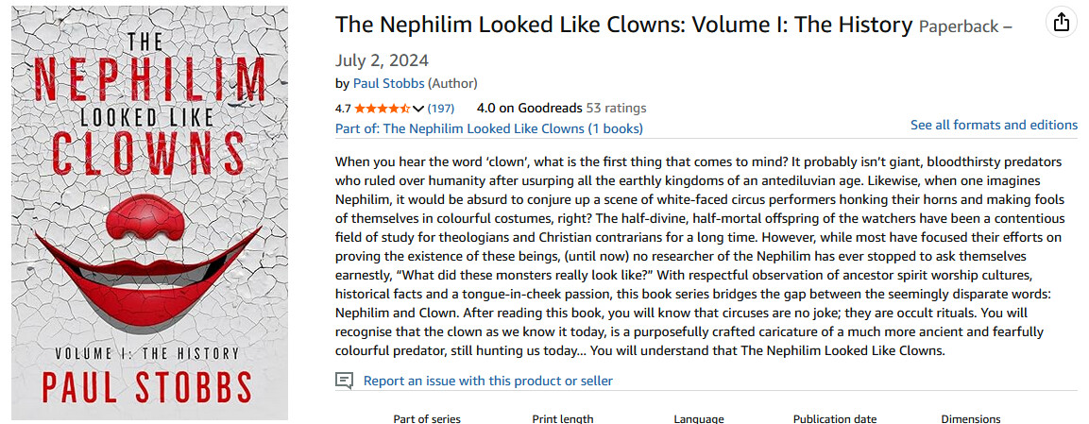Select the 'Publication date' detail label
This screenshot has height=424, width=1089.
(835, 418)
